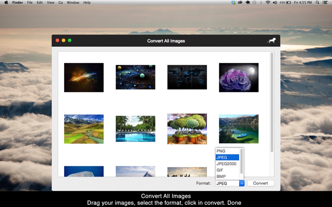This screenshot has width=332, height=207.
Task: Open the Dropbox menu bar icon
Action: coord(233,2)
